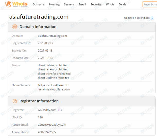Click the 'IANA ID:' label
Image resolution: width=157 pixels, height=138 pixels.
[17, 117]
